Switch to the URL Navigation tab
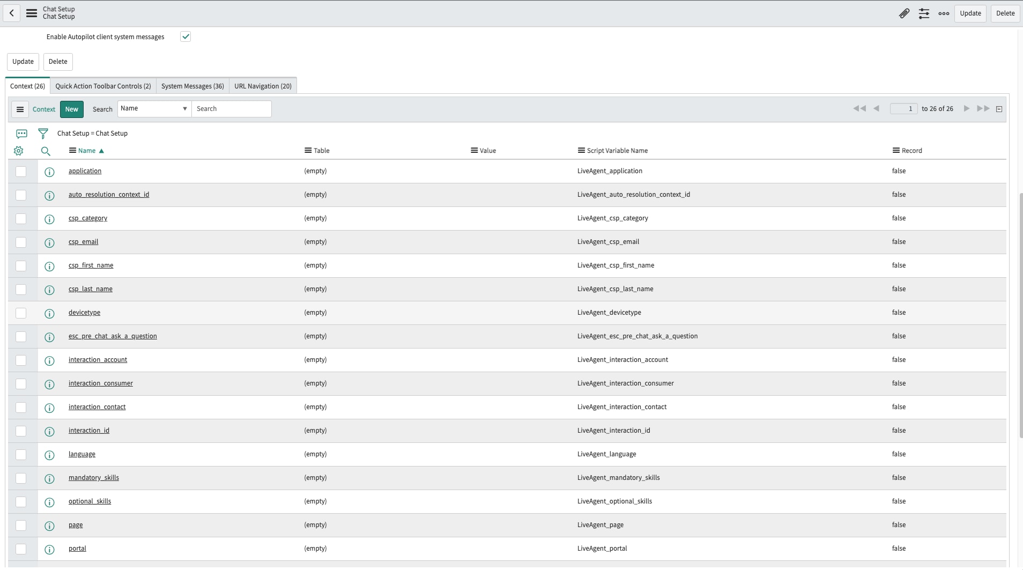1023x570 pixels. pos(263,86)
